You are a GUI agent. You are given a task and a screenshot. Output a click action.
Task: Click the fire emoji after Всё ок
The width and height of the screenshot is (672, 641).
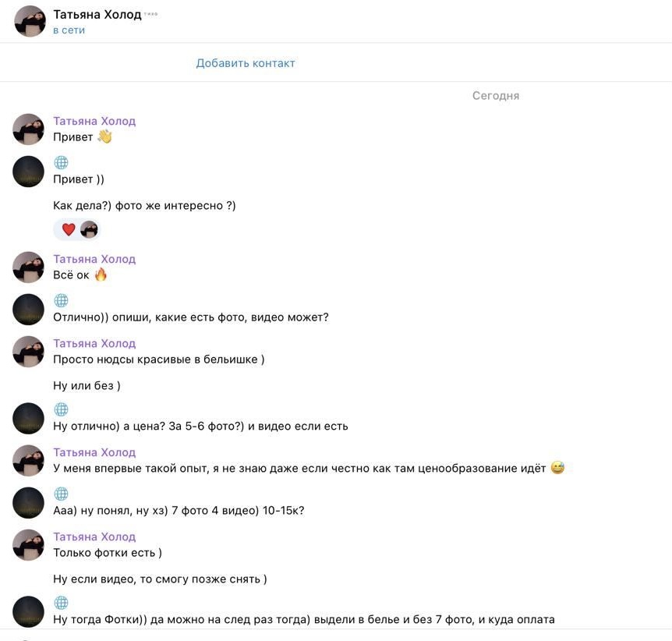[x=101, y=274]
